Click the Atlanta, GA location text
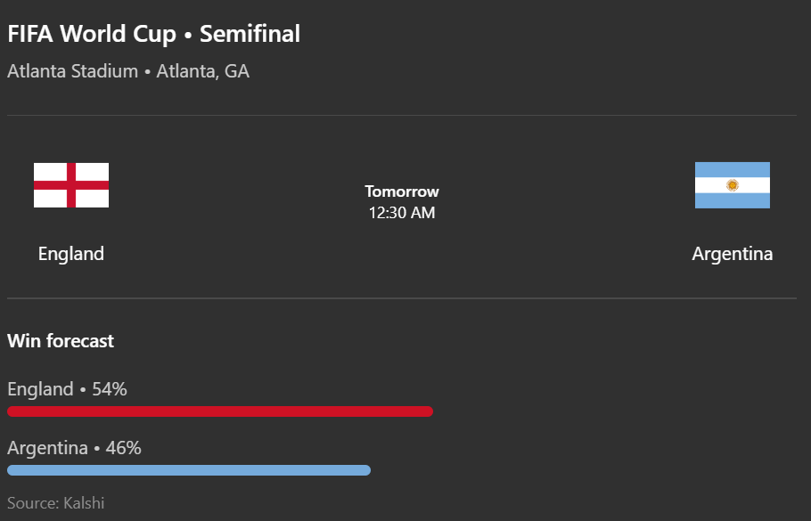The image size is (811, 521). (x=203, y=71)
